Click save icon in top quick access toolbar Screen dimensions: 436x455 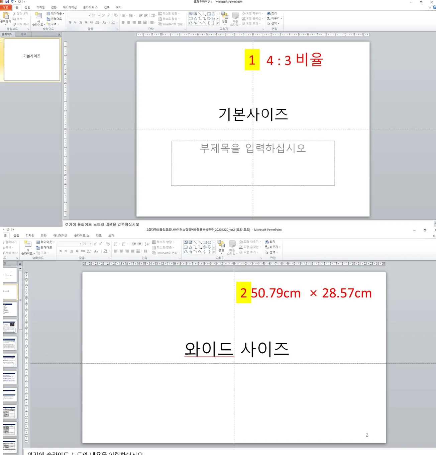[7, 2]
